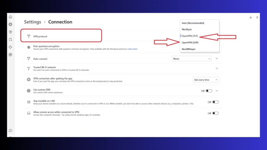This screenshot has height=150, width=267.
Task: Open the file sharing icon in sidebar
Action: pos(10,40)
